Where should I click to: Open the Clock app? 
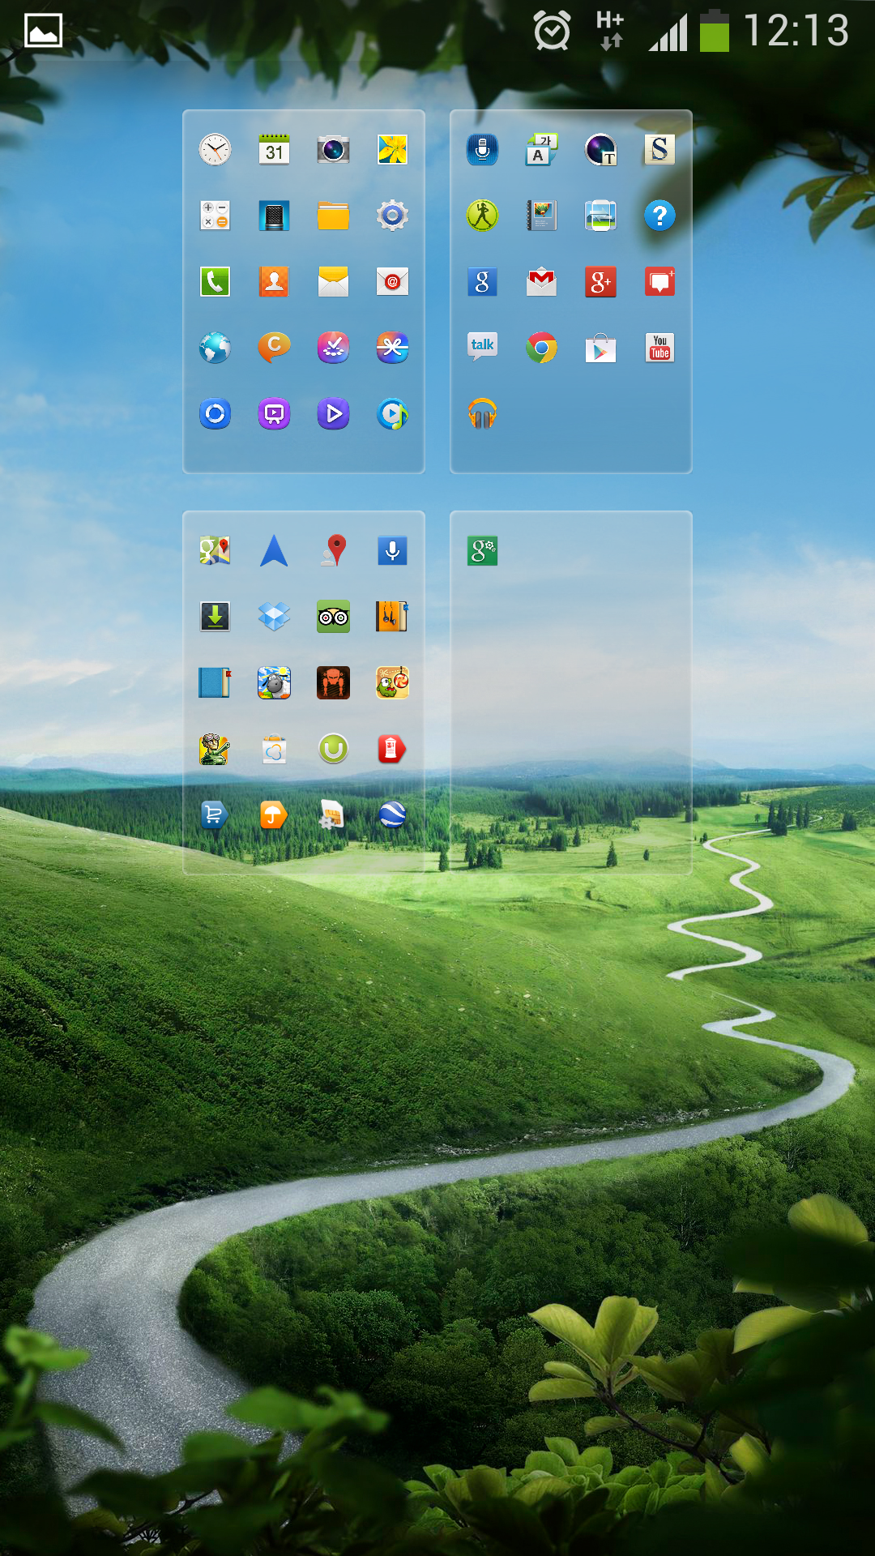(215, 150)
